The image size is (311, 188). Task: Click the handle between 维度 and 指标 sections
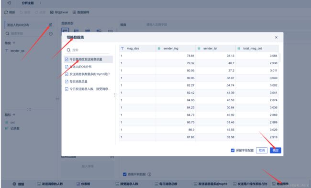tap(29, 109)
